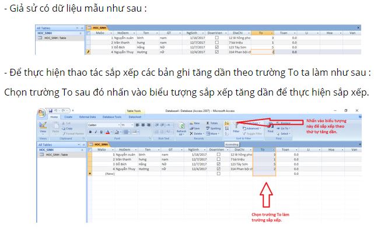Click Toggle Filter in Sort & Filter
The width and height of the screenshot is (374, 232).
pyautogui.click(x=253, y=133)
